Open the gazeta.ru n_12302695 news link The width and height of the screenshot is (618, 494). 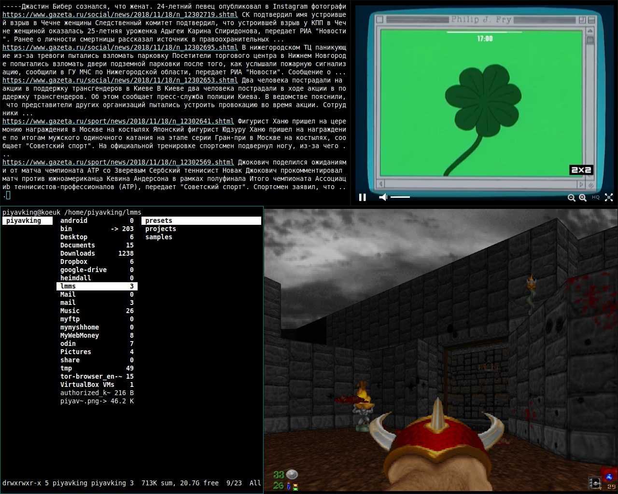pos(120,48)
